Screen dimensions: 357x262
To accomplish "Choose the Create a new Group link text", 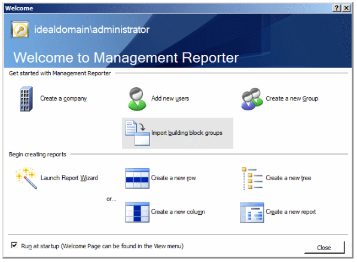I will pyautogui.click(x=292, y=98).
